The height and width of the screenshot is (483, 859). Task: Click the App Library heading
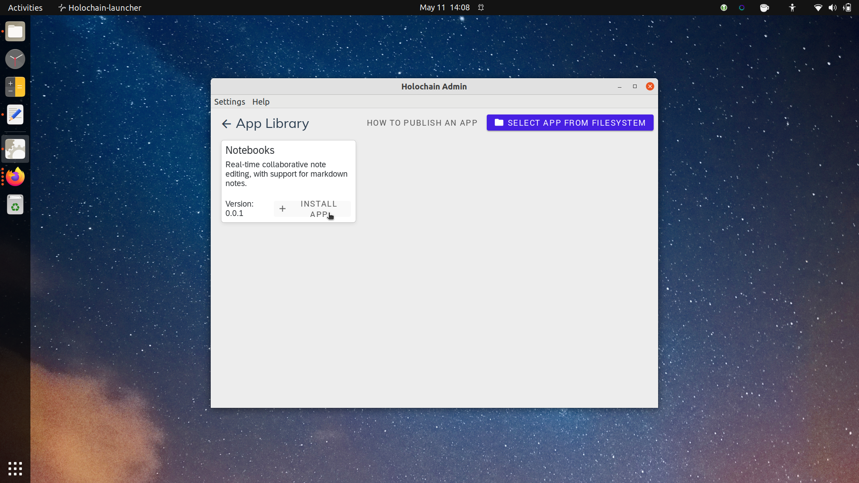(x=272, y=123)
